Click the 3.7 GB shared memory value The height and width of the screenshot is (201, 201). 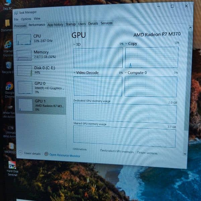[x=172, y=127]
